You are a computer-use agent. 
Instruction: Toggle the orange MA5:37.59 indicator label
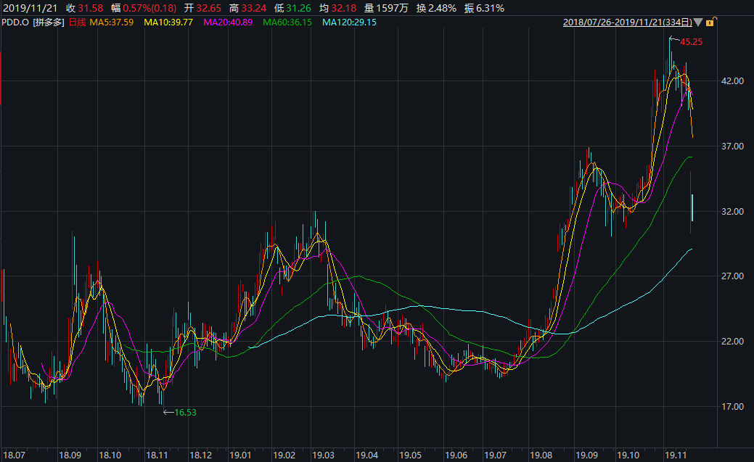(x=112, y=23)
